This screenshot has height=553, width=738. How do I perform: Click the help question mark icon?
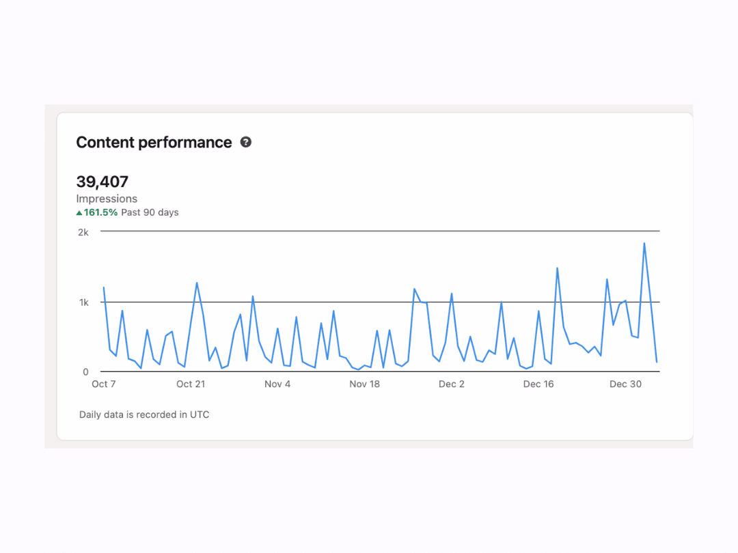[x=246, y=142]
